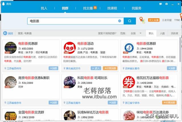The width and height of the screenshot is (182, 122).
Task: Switch to the 找课程 tab
Action: click(112, 8)
